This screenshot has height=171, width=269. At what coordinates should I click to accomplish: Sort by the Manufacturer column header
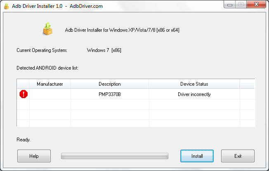(50, 84)
